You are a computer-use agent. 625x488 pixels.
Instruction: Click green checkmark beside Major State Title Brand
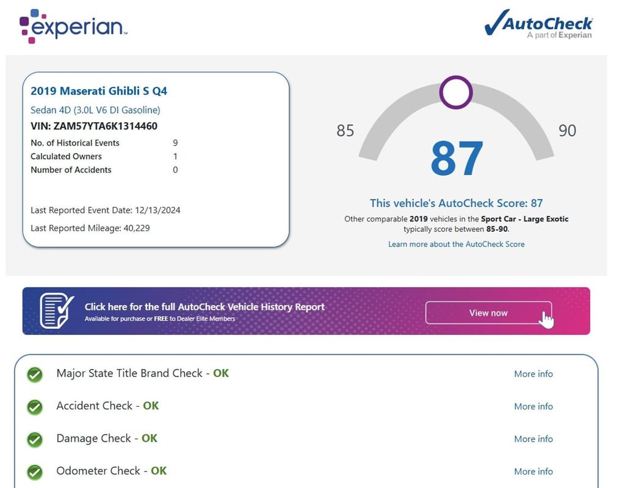(35, 374)
